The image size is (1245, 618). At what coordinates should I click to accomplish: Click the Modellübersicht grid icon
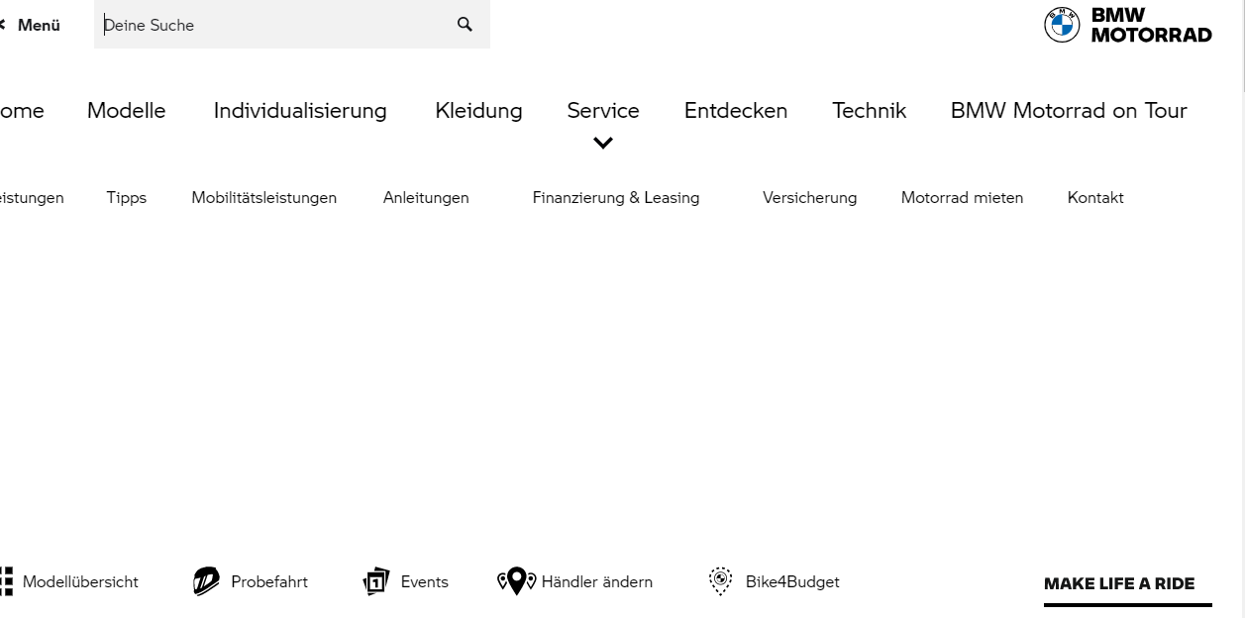coord(6,581)
